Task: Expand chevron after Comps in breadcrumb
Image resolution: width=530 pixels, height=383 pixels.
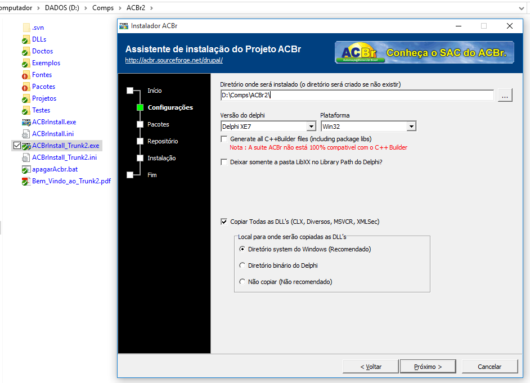Action: click(x=120, y=8)
